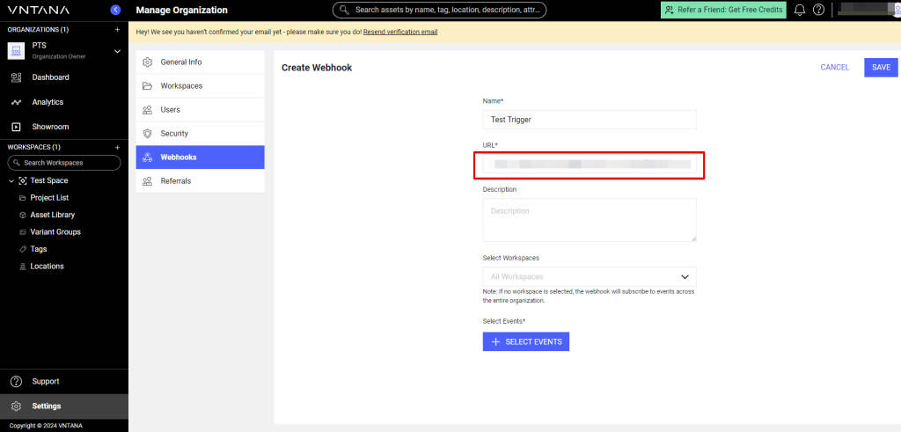Viewport: 901px width, 432px height.
Task: Open the help question mark icon
Action: tap(819, 10)
